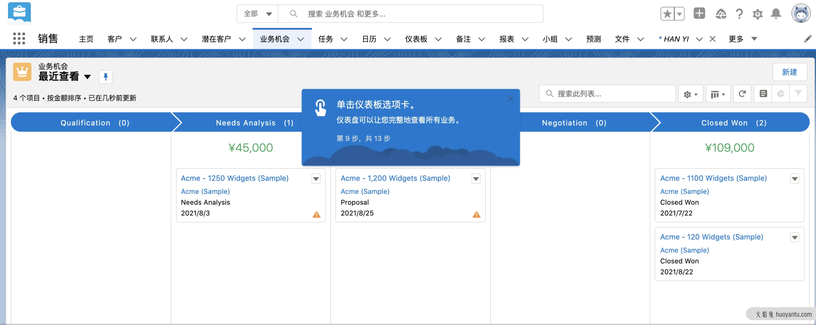Expand the 全部 search scope dropdown
The image size is (816, 325).
[258, 14]
